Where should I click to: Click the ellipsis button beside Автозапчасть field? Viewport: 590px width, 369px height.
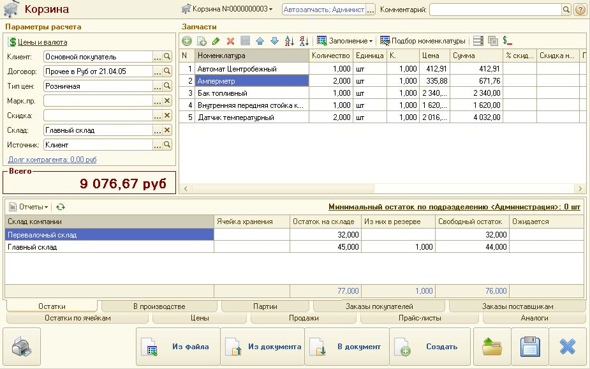pos(371,10)
